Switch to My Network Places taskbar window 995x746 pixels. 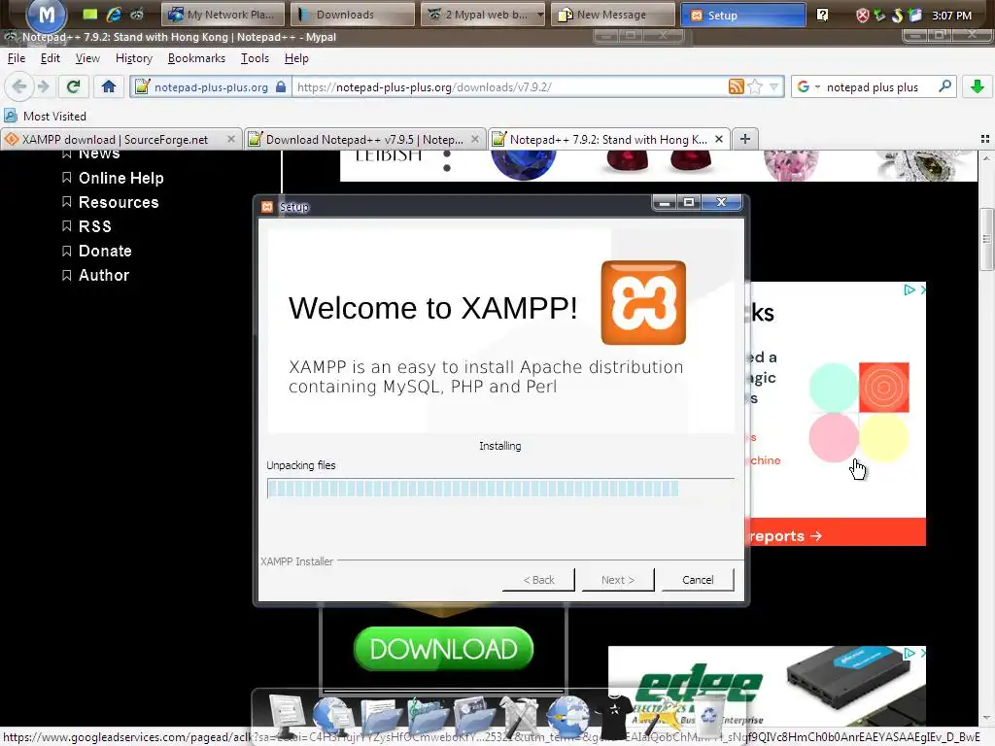pos(223,15)
